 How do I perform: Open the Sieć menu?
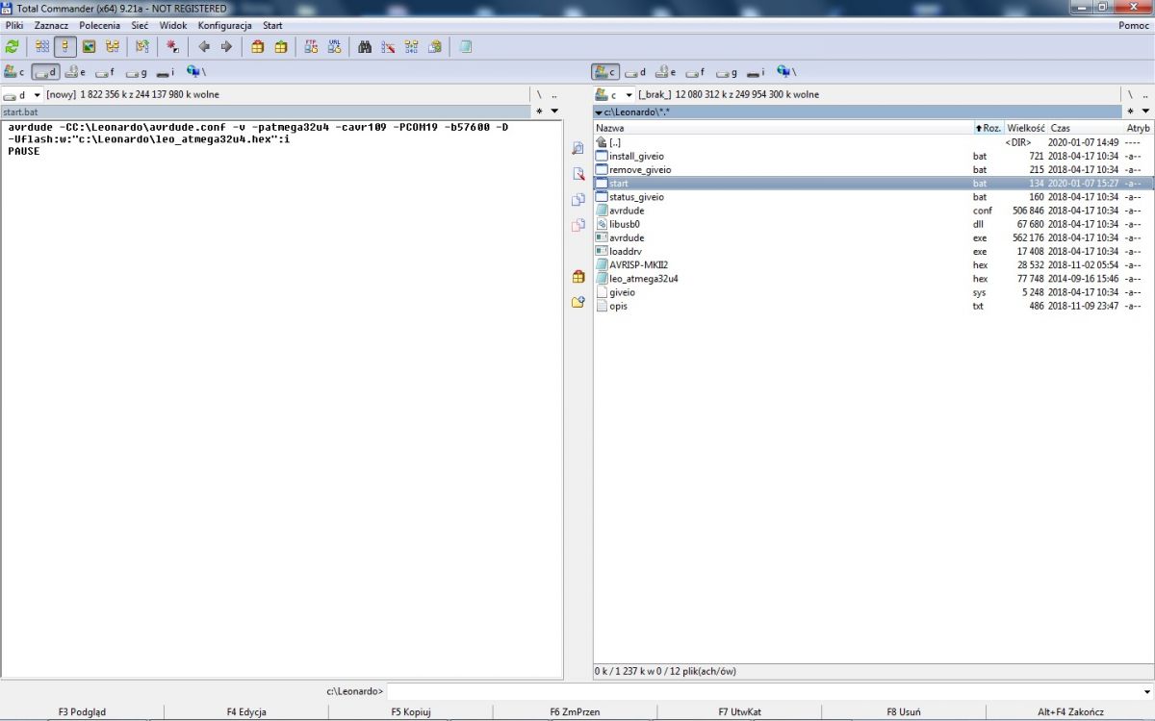pyautogui.click(x=141, y=25)
